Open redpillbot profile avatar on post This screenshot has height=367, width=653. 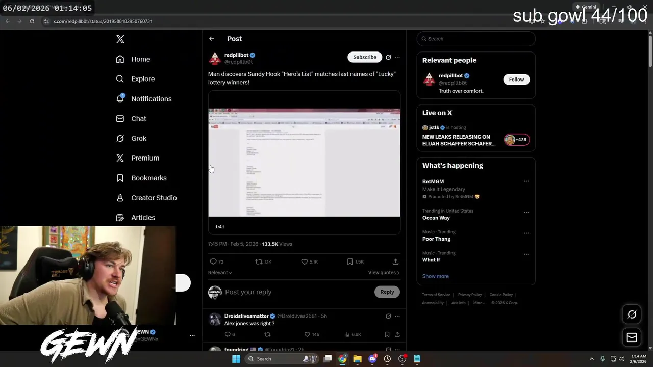point(215,58)
